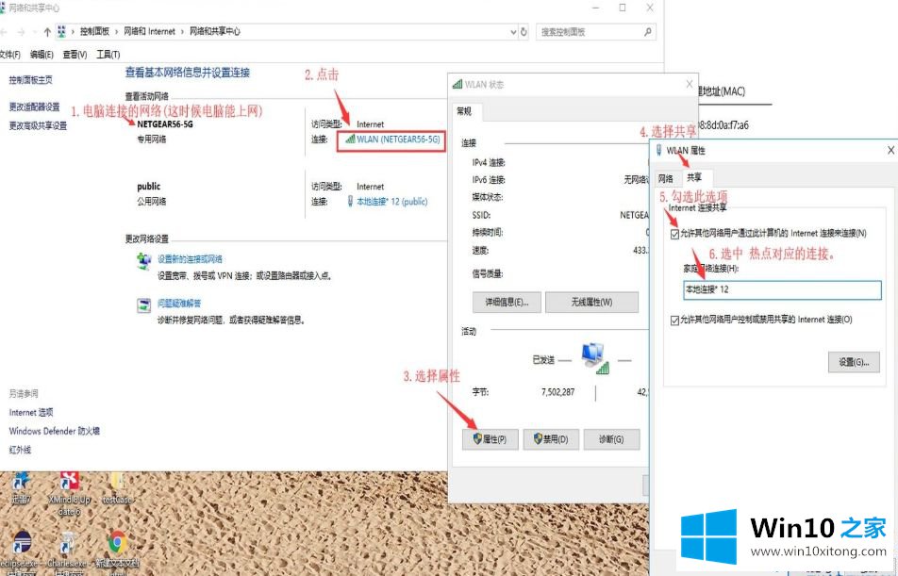Screen dimensions: 898x576
Task: Click the 控制面板 breadcrumb segment
Action: [94, 31]
